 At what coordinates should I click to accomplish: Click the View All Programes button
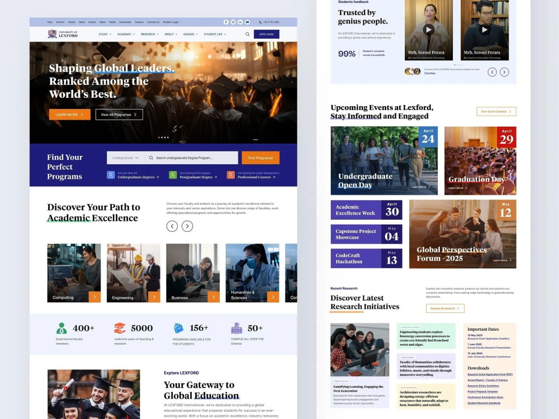click(x=119, y=115)
